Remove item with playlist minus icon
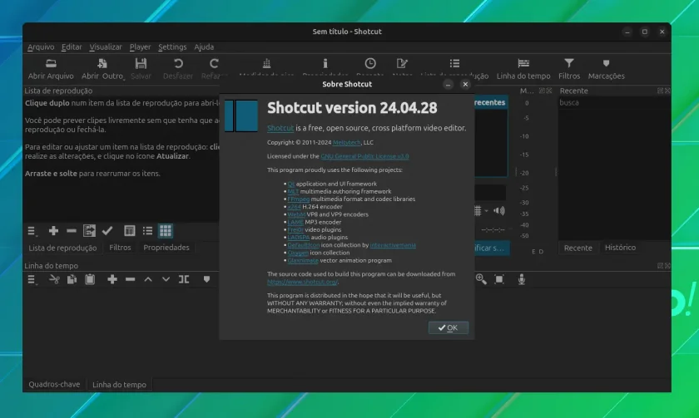The height and width of the screenshot is (418, 699). tap(72, 230)
